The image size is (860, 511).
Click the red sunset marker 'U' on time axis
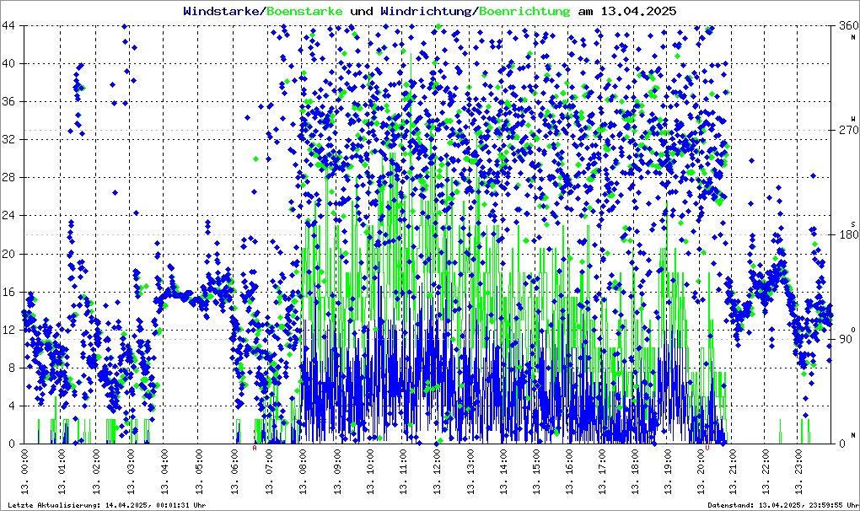click(x=708, y=449)
